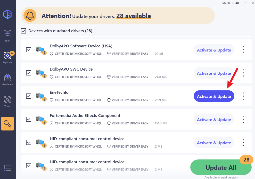Open more options for Fortemedia Audio Effects Component
This screenshot has height=179, width=255.
click(x=243, y=120)
